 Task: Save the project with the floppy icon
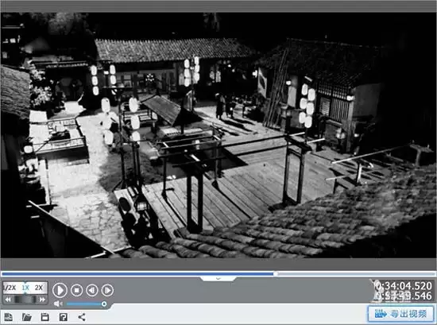coord(44,317)
